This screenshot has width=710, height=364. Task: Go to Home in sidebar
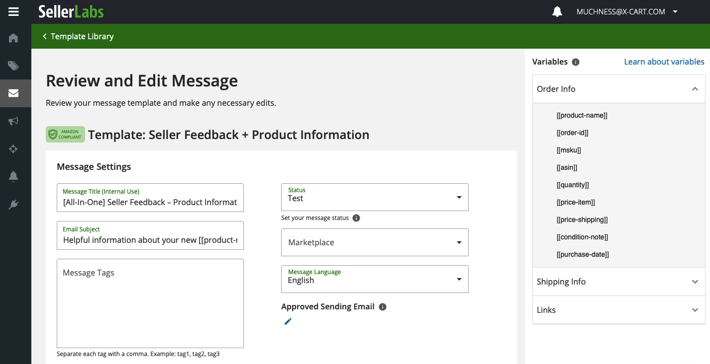pos(13,38)
